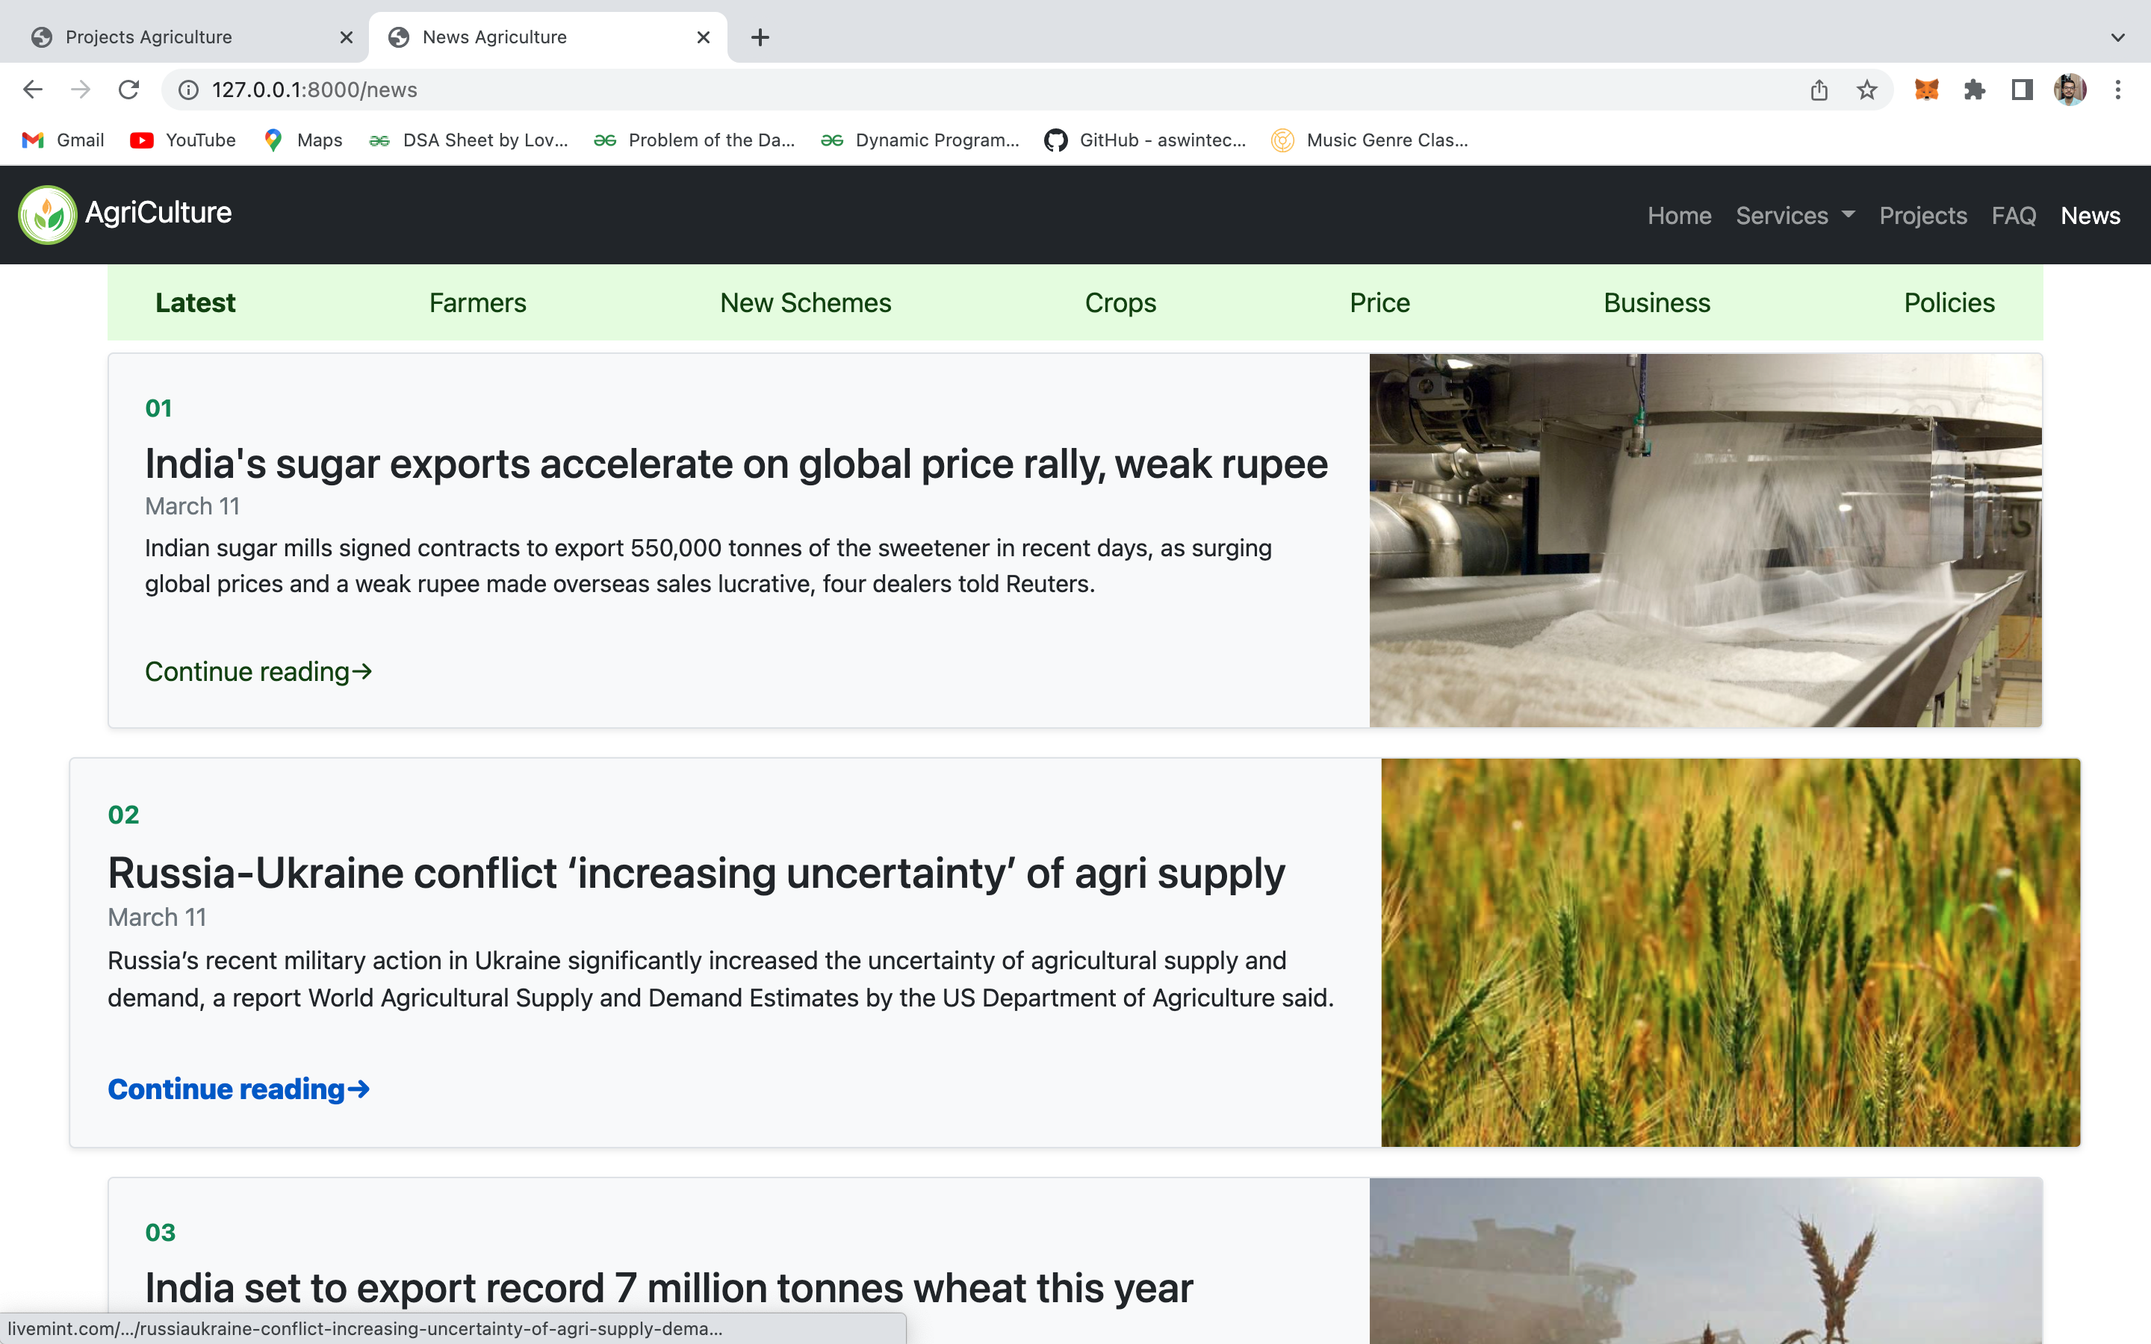Select the News nav link
Screen dimensions: 2151x1344
(x=2091, y=216)
